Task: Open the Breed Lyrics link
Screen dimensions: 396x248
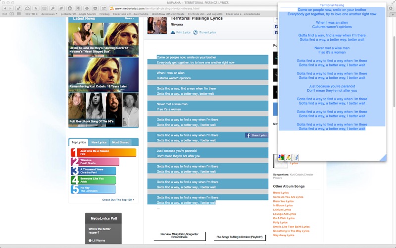Action: click(281, 192)
